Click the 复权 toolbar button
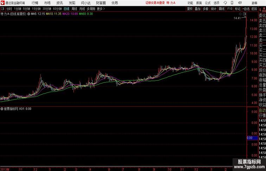 pyautogui.click(x=190, y=9)
